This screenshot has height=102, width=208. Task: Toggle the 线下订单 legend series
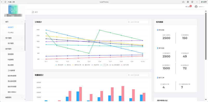click(125, 65)
